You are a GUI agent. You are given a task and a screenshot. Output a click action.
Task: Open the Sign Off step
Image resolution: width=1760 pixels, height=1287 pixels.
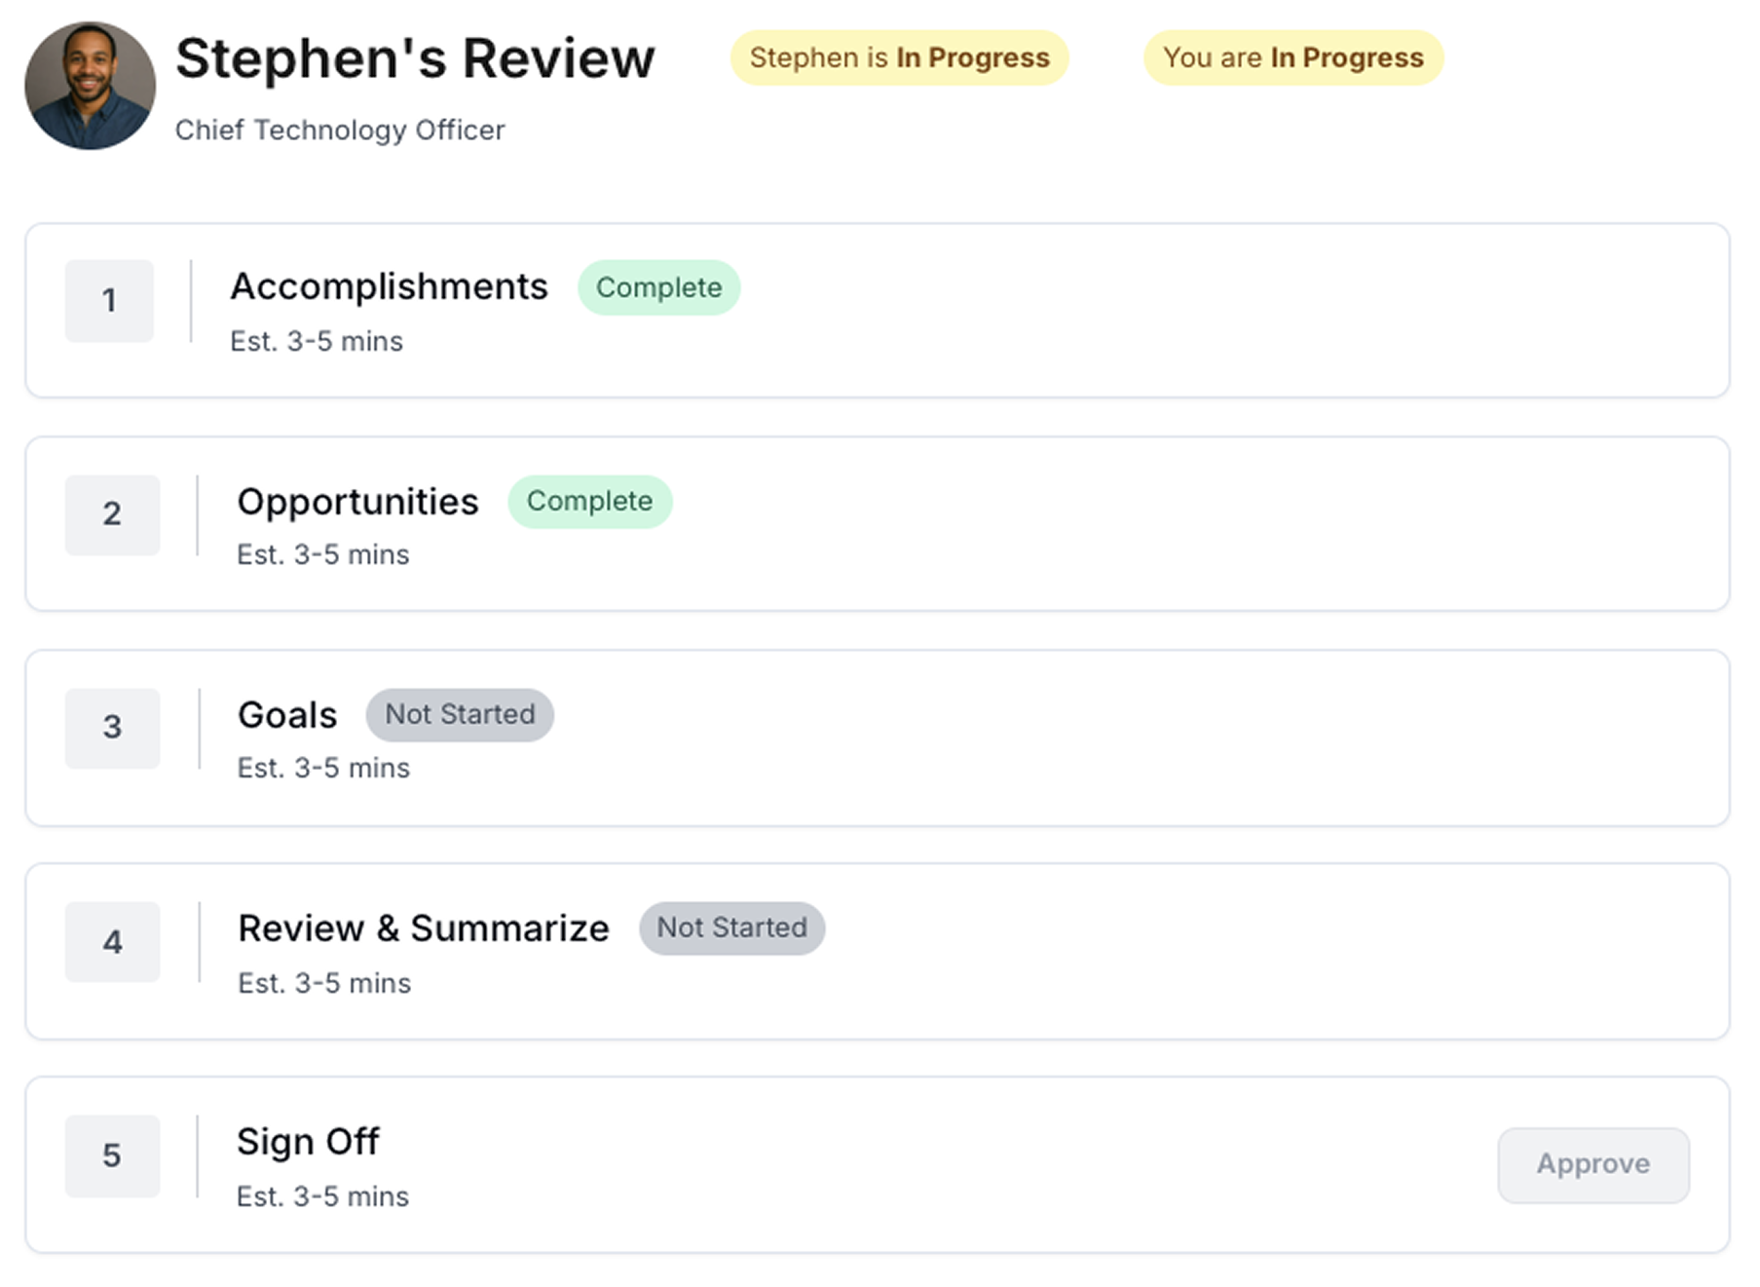coord(308,1142)
